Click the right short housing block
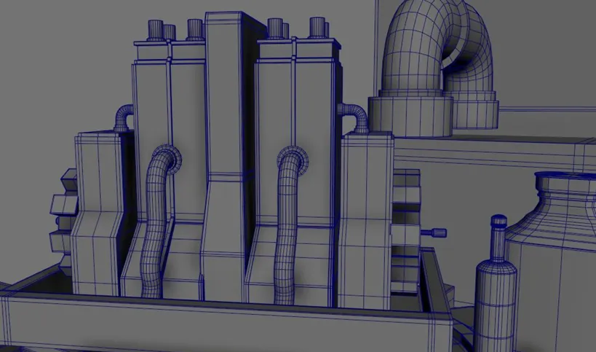This screenshot has width=596, height=352. 365,221
